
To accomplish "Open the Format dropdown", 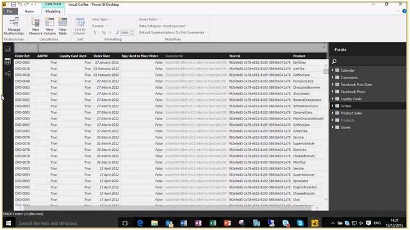I will [100, 26].
